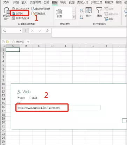Open the 美化大师 tab
The width and height of the screenshot is (127, 145).
(83, 2)
